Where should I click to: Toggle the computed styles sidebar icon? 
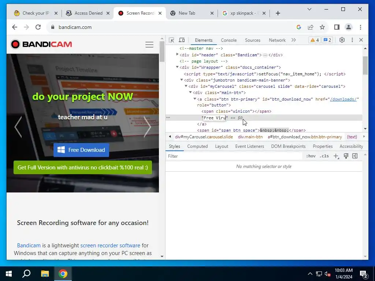(x=355, y=156)
